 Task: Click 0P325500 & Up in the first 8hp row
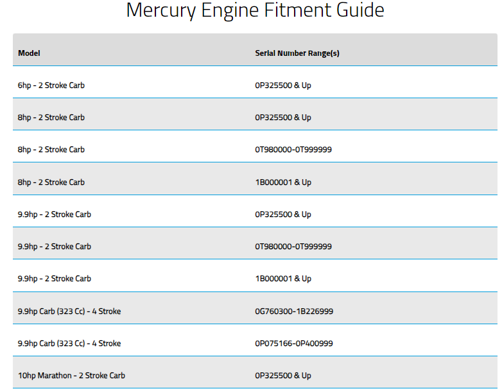(283, 117)
